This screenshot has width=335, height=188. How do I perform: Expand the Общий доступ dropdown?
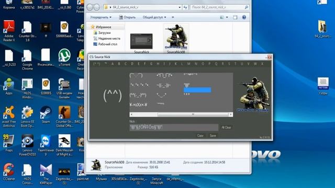tap(154, 17)
